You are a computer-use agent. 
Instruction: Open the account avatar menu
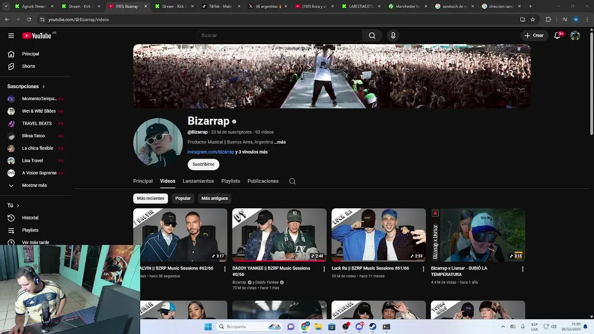pos(575,36)
